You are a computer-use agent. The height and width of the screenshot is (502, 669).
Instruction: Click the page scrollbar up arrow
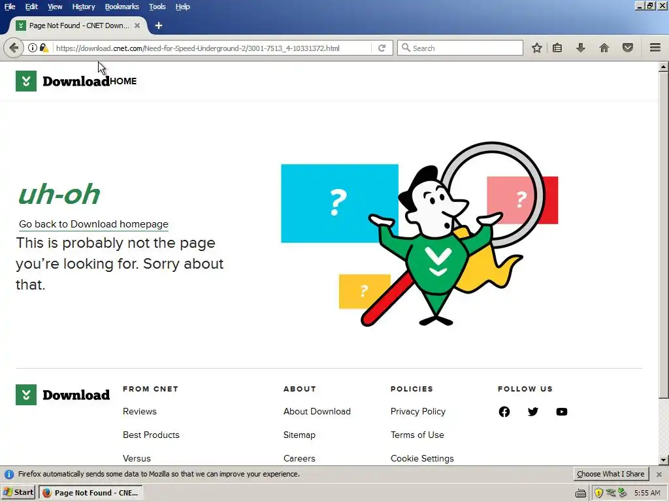pos(664,67)
